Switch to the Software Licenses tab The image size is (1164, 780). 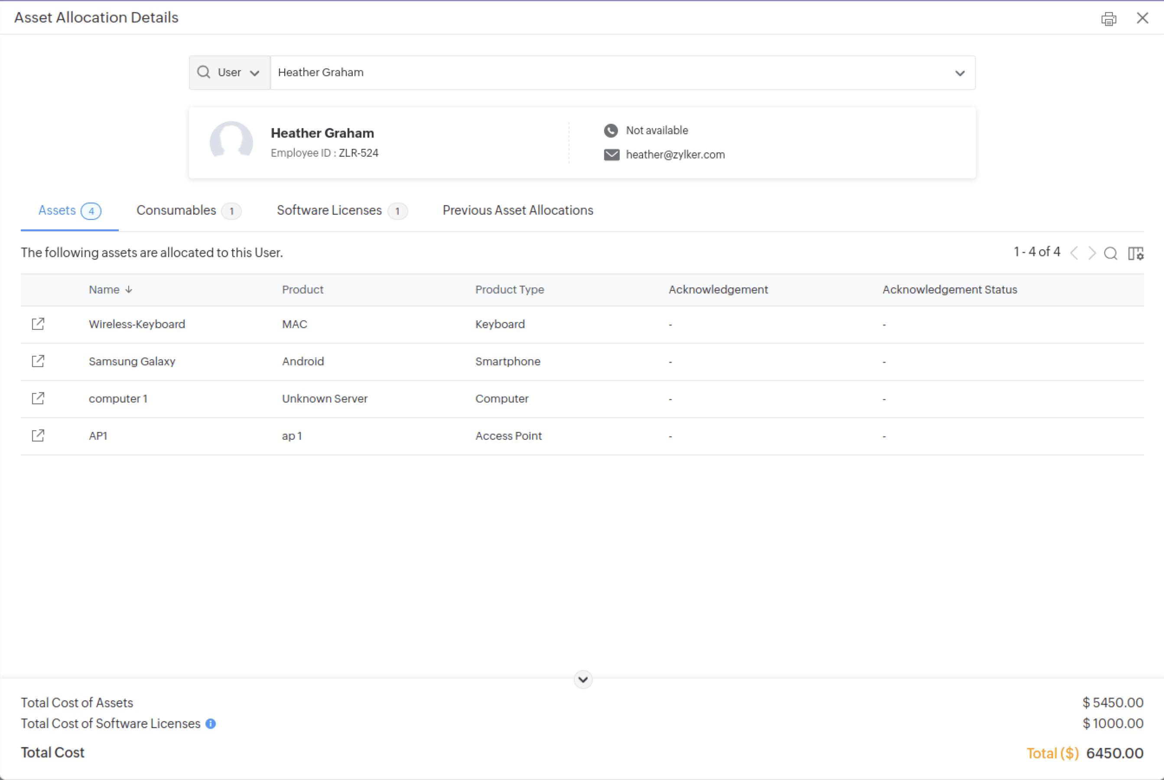[341, 210]
